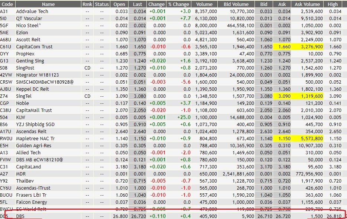Sort by the Name column header
347x219 pixels.
click(x=48, y=4)
